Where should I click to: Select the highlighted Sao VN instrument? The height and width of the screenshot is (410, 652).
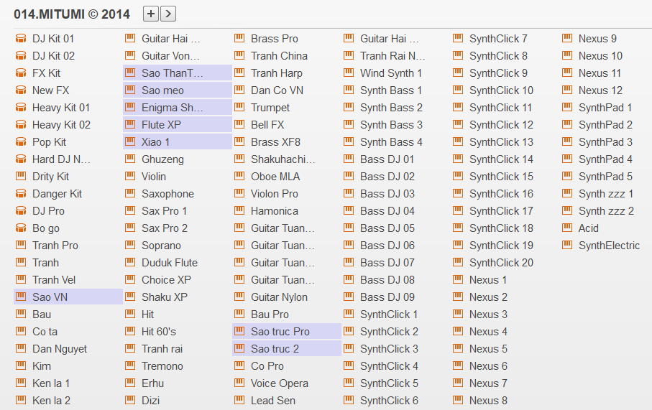tap(50, 297)
